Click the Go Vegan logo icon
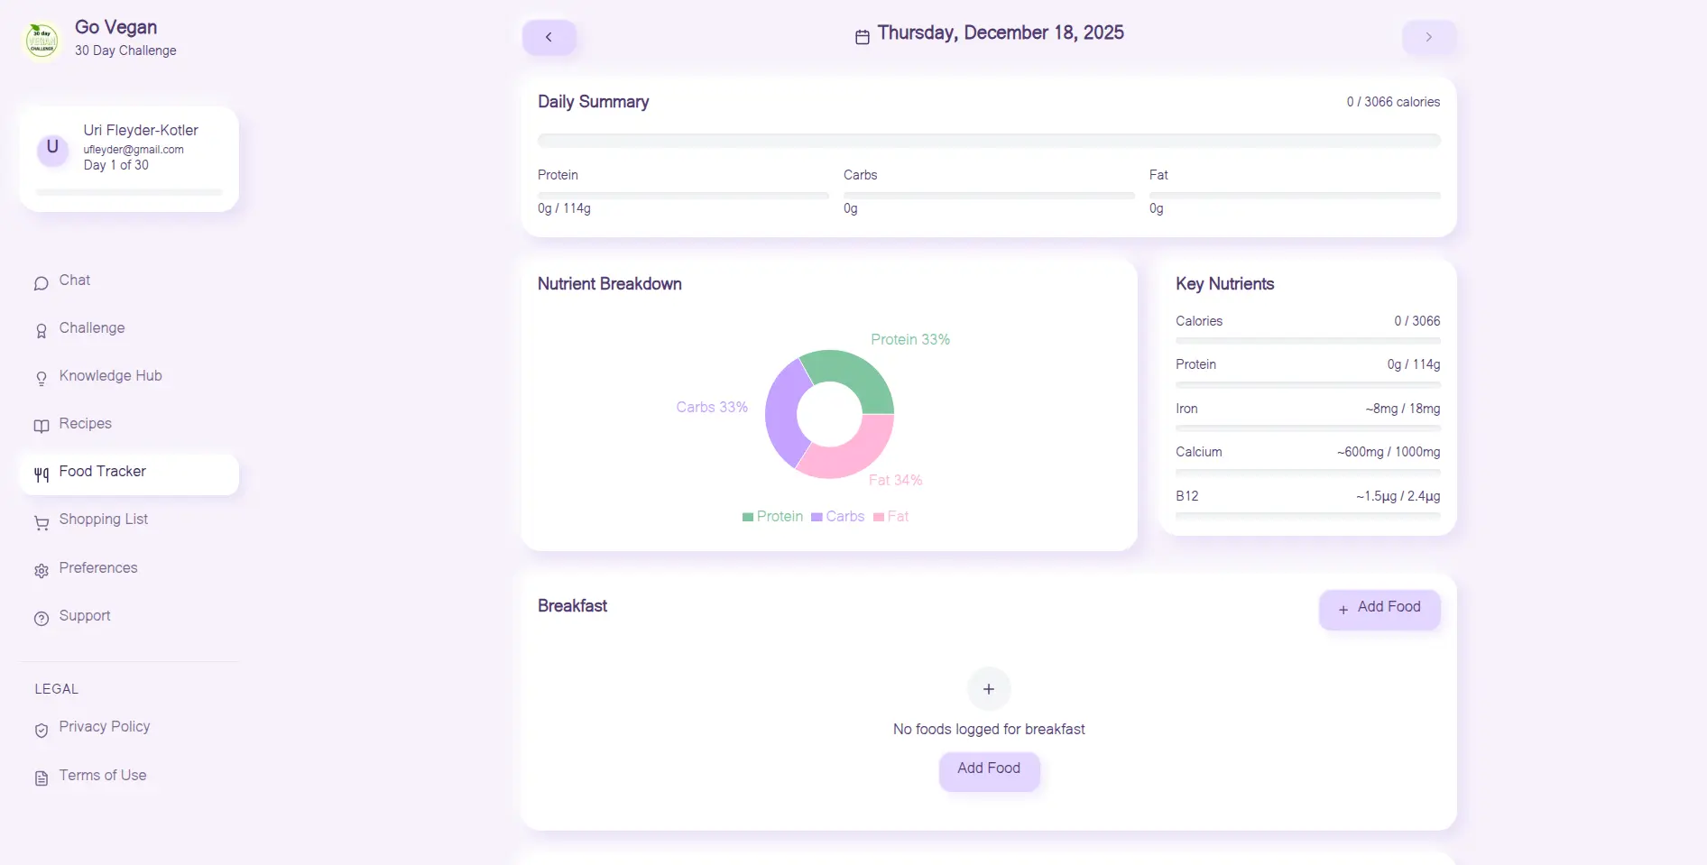Image resolution: width=1707 pixels, height=865 pixels. point(42,40)
